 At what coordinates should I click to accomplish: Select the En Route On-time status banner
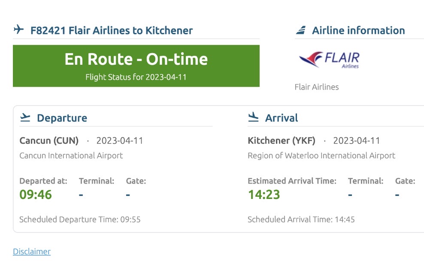(x=136, y=65)
